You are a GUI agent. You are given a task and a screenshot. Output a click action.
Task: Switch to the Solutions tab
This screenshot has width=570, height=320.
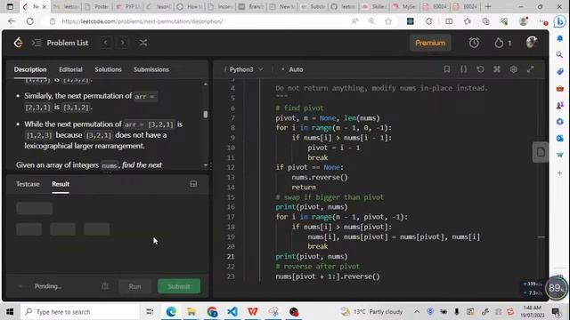[x=108, y=69]
